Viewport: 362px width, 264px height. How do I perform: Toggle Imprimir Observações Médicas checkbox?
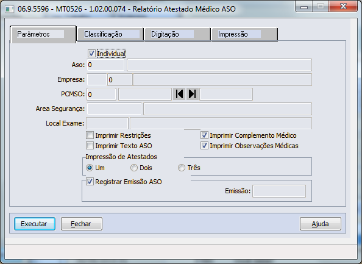pos(204,146)
